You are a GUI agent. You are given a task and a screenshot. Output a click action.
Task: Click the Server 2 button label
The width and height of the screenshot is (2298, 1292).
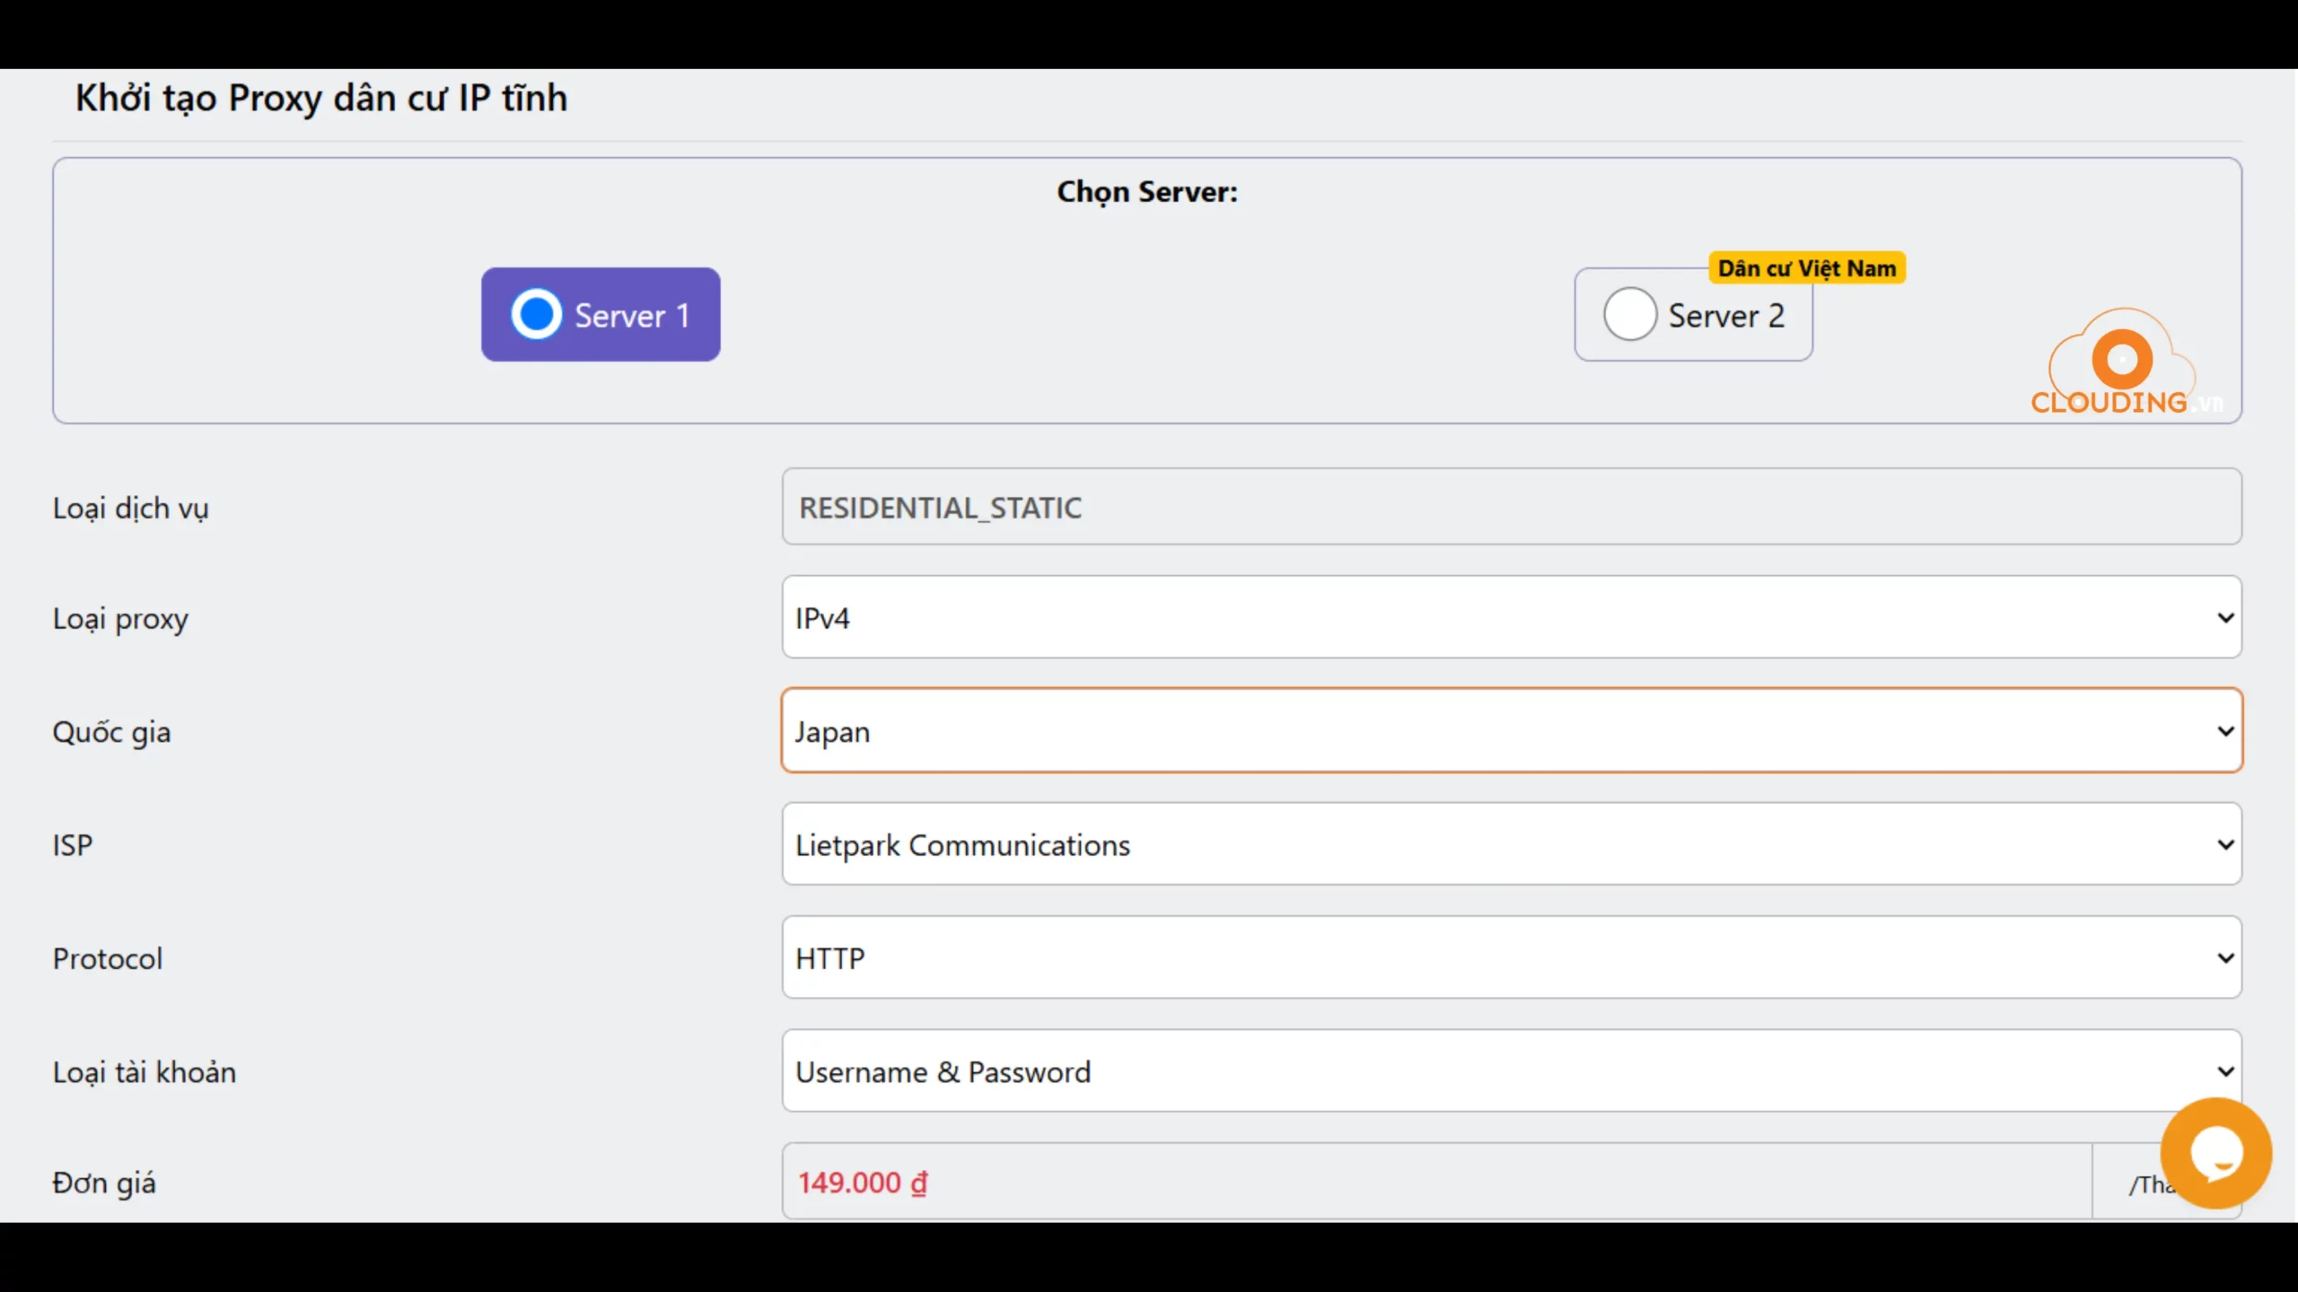1725,316
